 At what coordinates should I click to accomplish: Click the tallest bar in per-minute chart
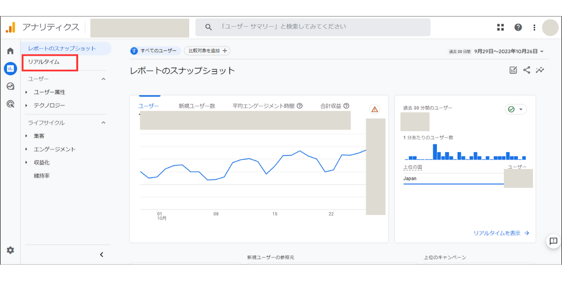[x=435, y=152]
